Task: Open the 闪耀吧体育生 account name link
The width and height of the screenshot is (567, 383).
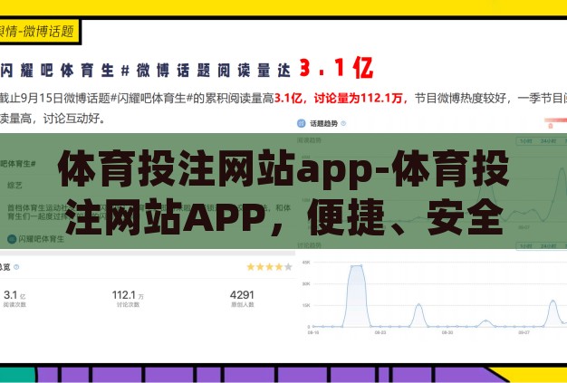Action: coord(42,239)
